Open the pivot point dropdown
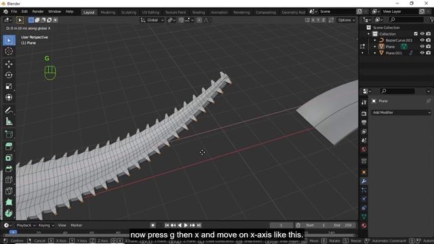 pos(172,20)
